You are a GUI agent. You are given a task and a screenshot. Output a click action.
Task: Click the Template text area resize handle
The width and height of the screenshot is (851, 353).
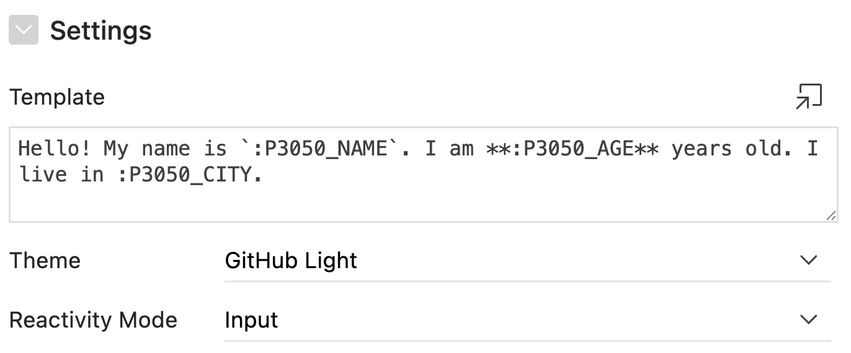click(831, 216)
